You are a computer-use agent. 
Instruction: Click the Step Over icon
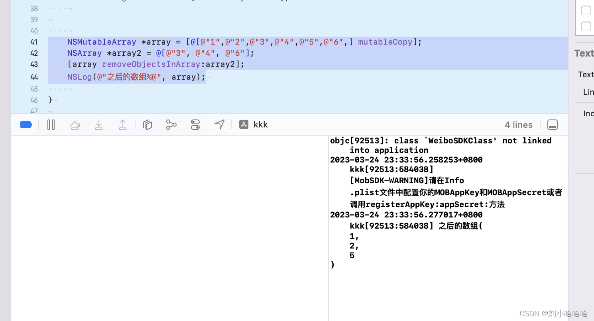[x=75, y=125]
